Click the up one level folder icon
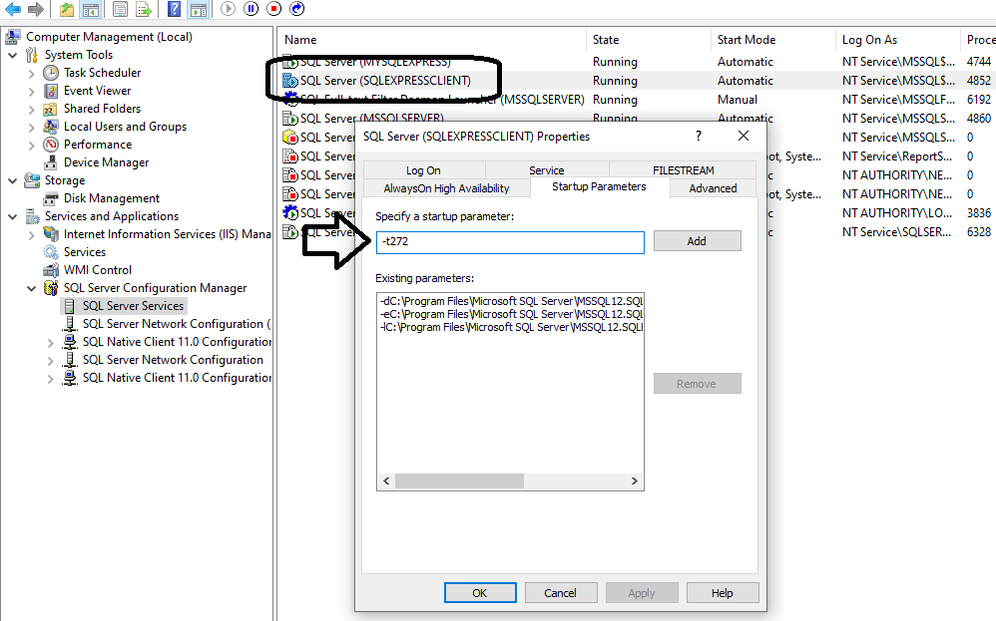Viewport: 996px width, 621px height. point(67,9)
